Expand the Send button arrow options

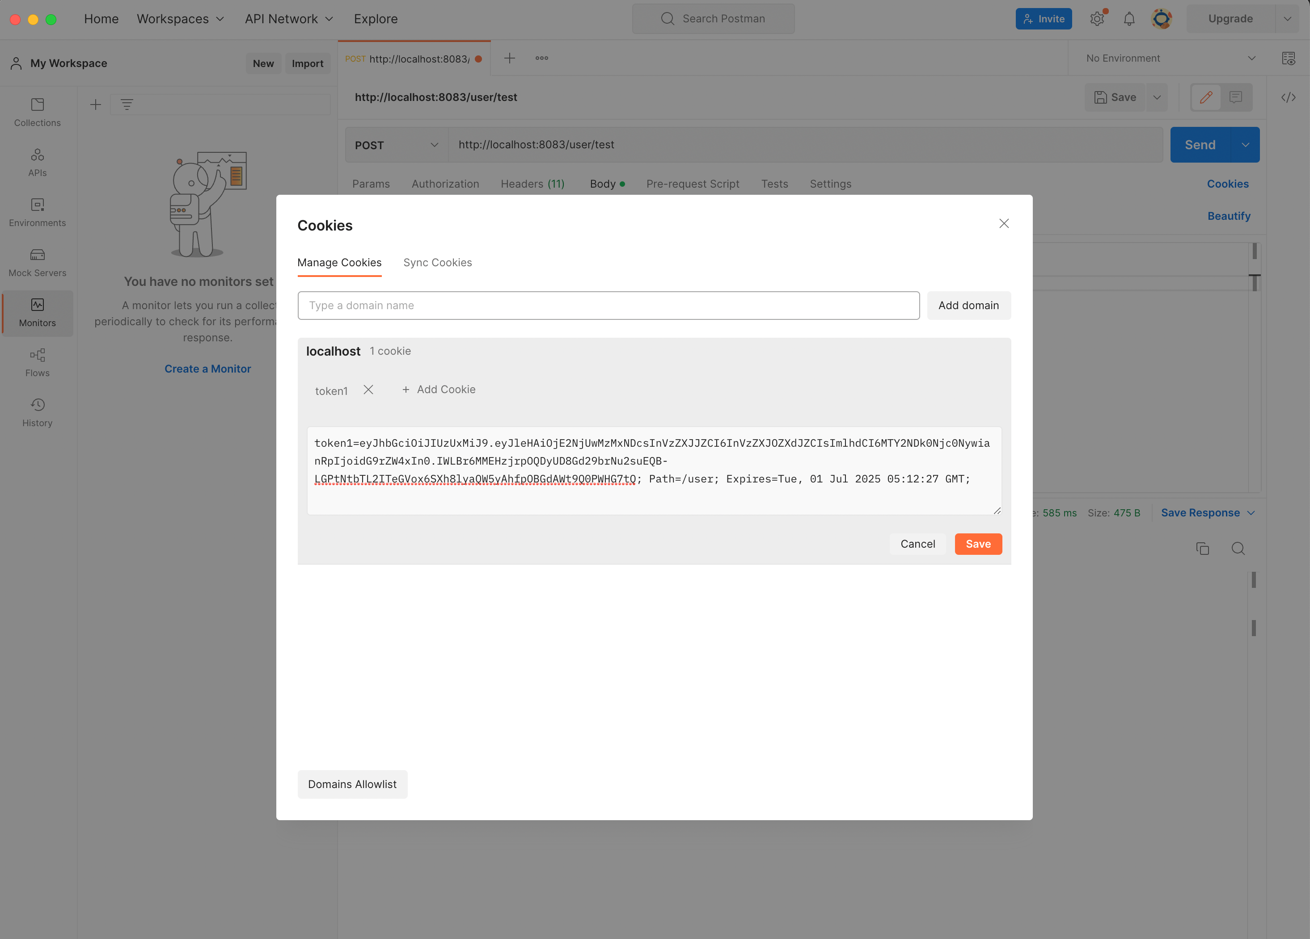1245,145
